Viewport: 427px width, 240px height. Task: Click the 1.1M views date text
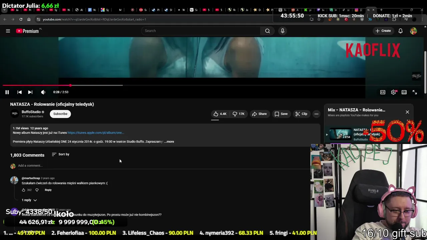(x=30, y=128)
